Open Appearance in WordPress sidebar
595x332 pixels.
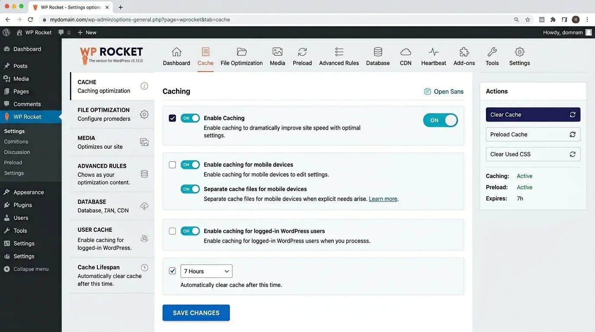[x=29, y=192]
